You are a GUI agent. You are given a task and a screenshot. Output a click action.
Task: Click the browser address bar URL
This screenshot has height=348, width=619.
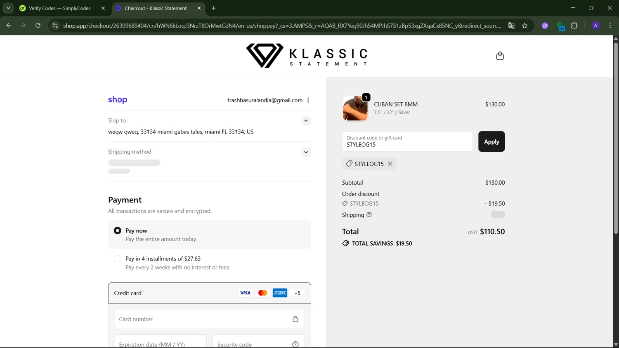[282, 26]
